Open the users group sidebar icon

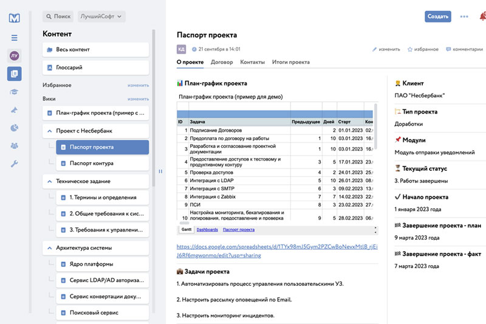pos(14,146)
